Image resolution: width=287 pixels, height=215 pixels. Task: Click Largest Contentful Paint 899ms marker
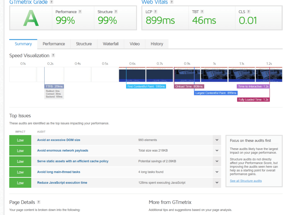click(216, 93)
